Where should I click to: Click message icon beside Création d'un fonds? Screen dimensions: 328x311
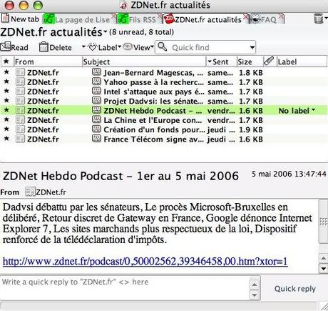pyautogui.click(x=96, y=129)
